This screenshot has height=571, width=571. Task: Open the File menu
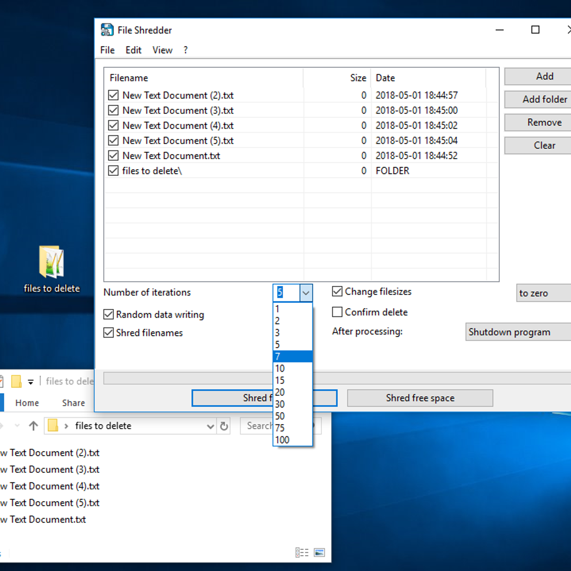click(107, 50)
